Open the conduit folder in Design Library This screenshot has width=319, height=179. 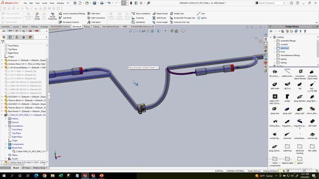tap(282, 44)
